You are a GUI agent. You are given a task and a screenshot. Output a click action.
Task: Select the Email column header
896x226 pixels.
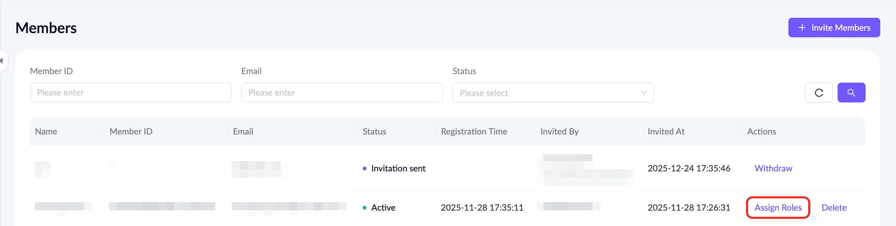point(243,131)
